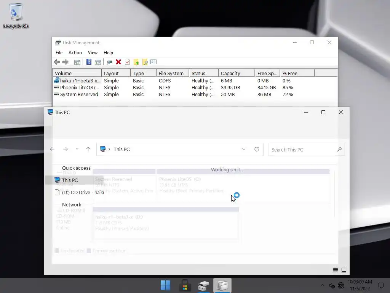Click the Forward arrow in Disk Management toolbar
The width and height of the screenshot is (390, 293).
coord(66,62)
